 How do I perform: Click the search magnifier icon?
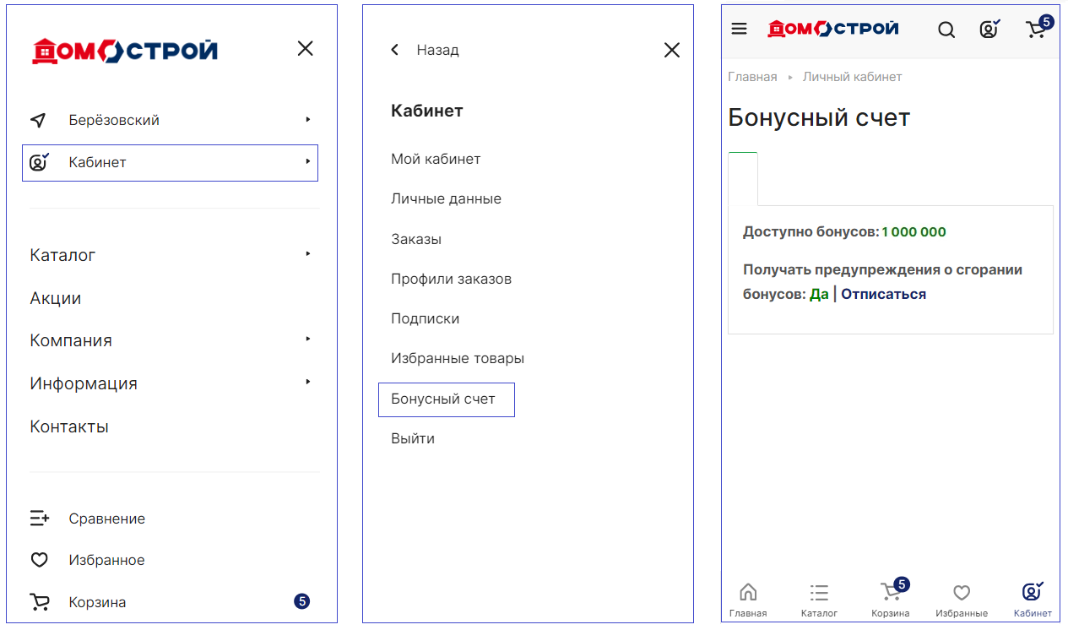(946, 30)
